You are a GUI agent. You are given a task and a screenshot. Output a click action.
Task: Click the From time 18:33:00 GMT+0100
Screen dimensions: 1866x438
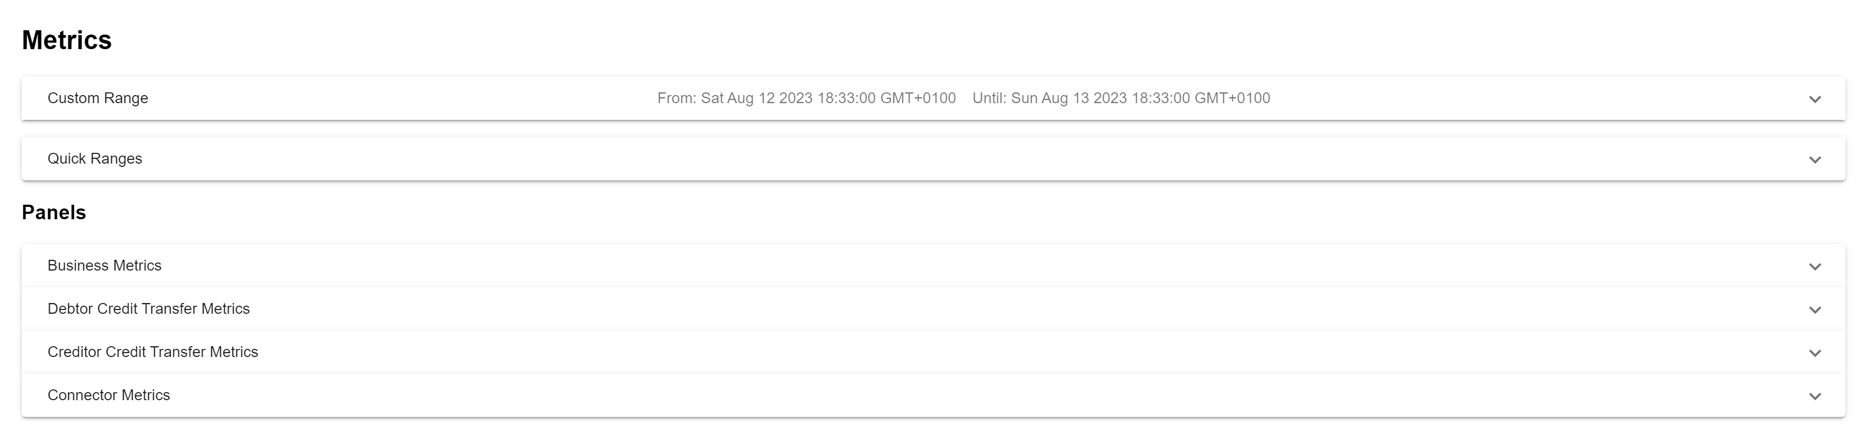[887, 98]
